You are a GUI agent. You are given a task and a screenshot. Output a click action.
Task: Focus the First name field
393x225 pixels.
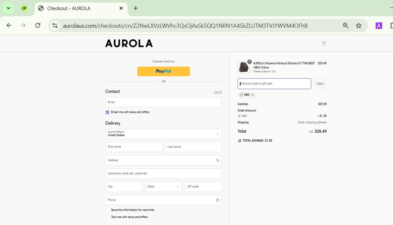pyautogui.click(x=134, y=147)
